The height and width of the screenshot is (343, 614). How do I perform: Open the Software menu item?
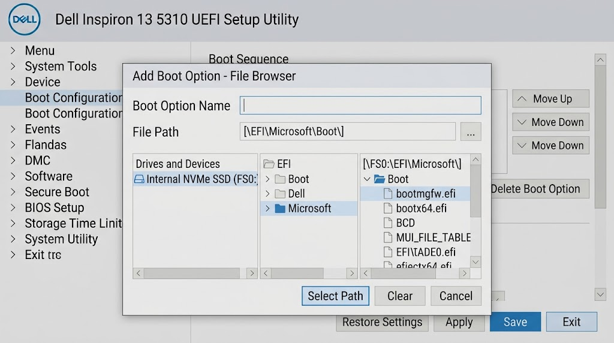coord(49,176)
